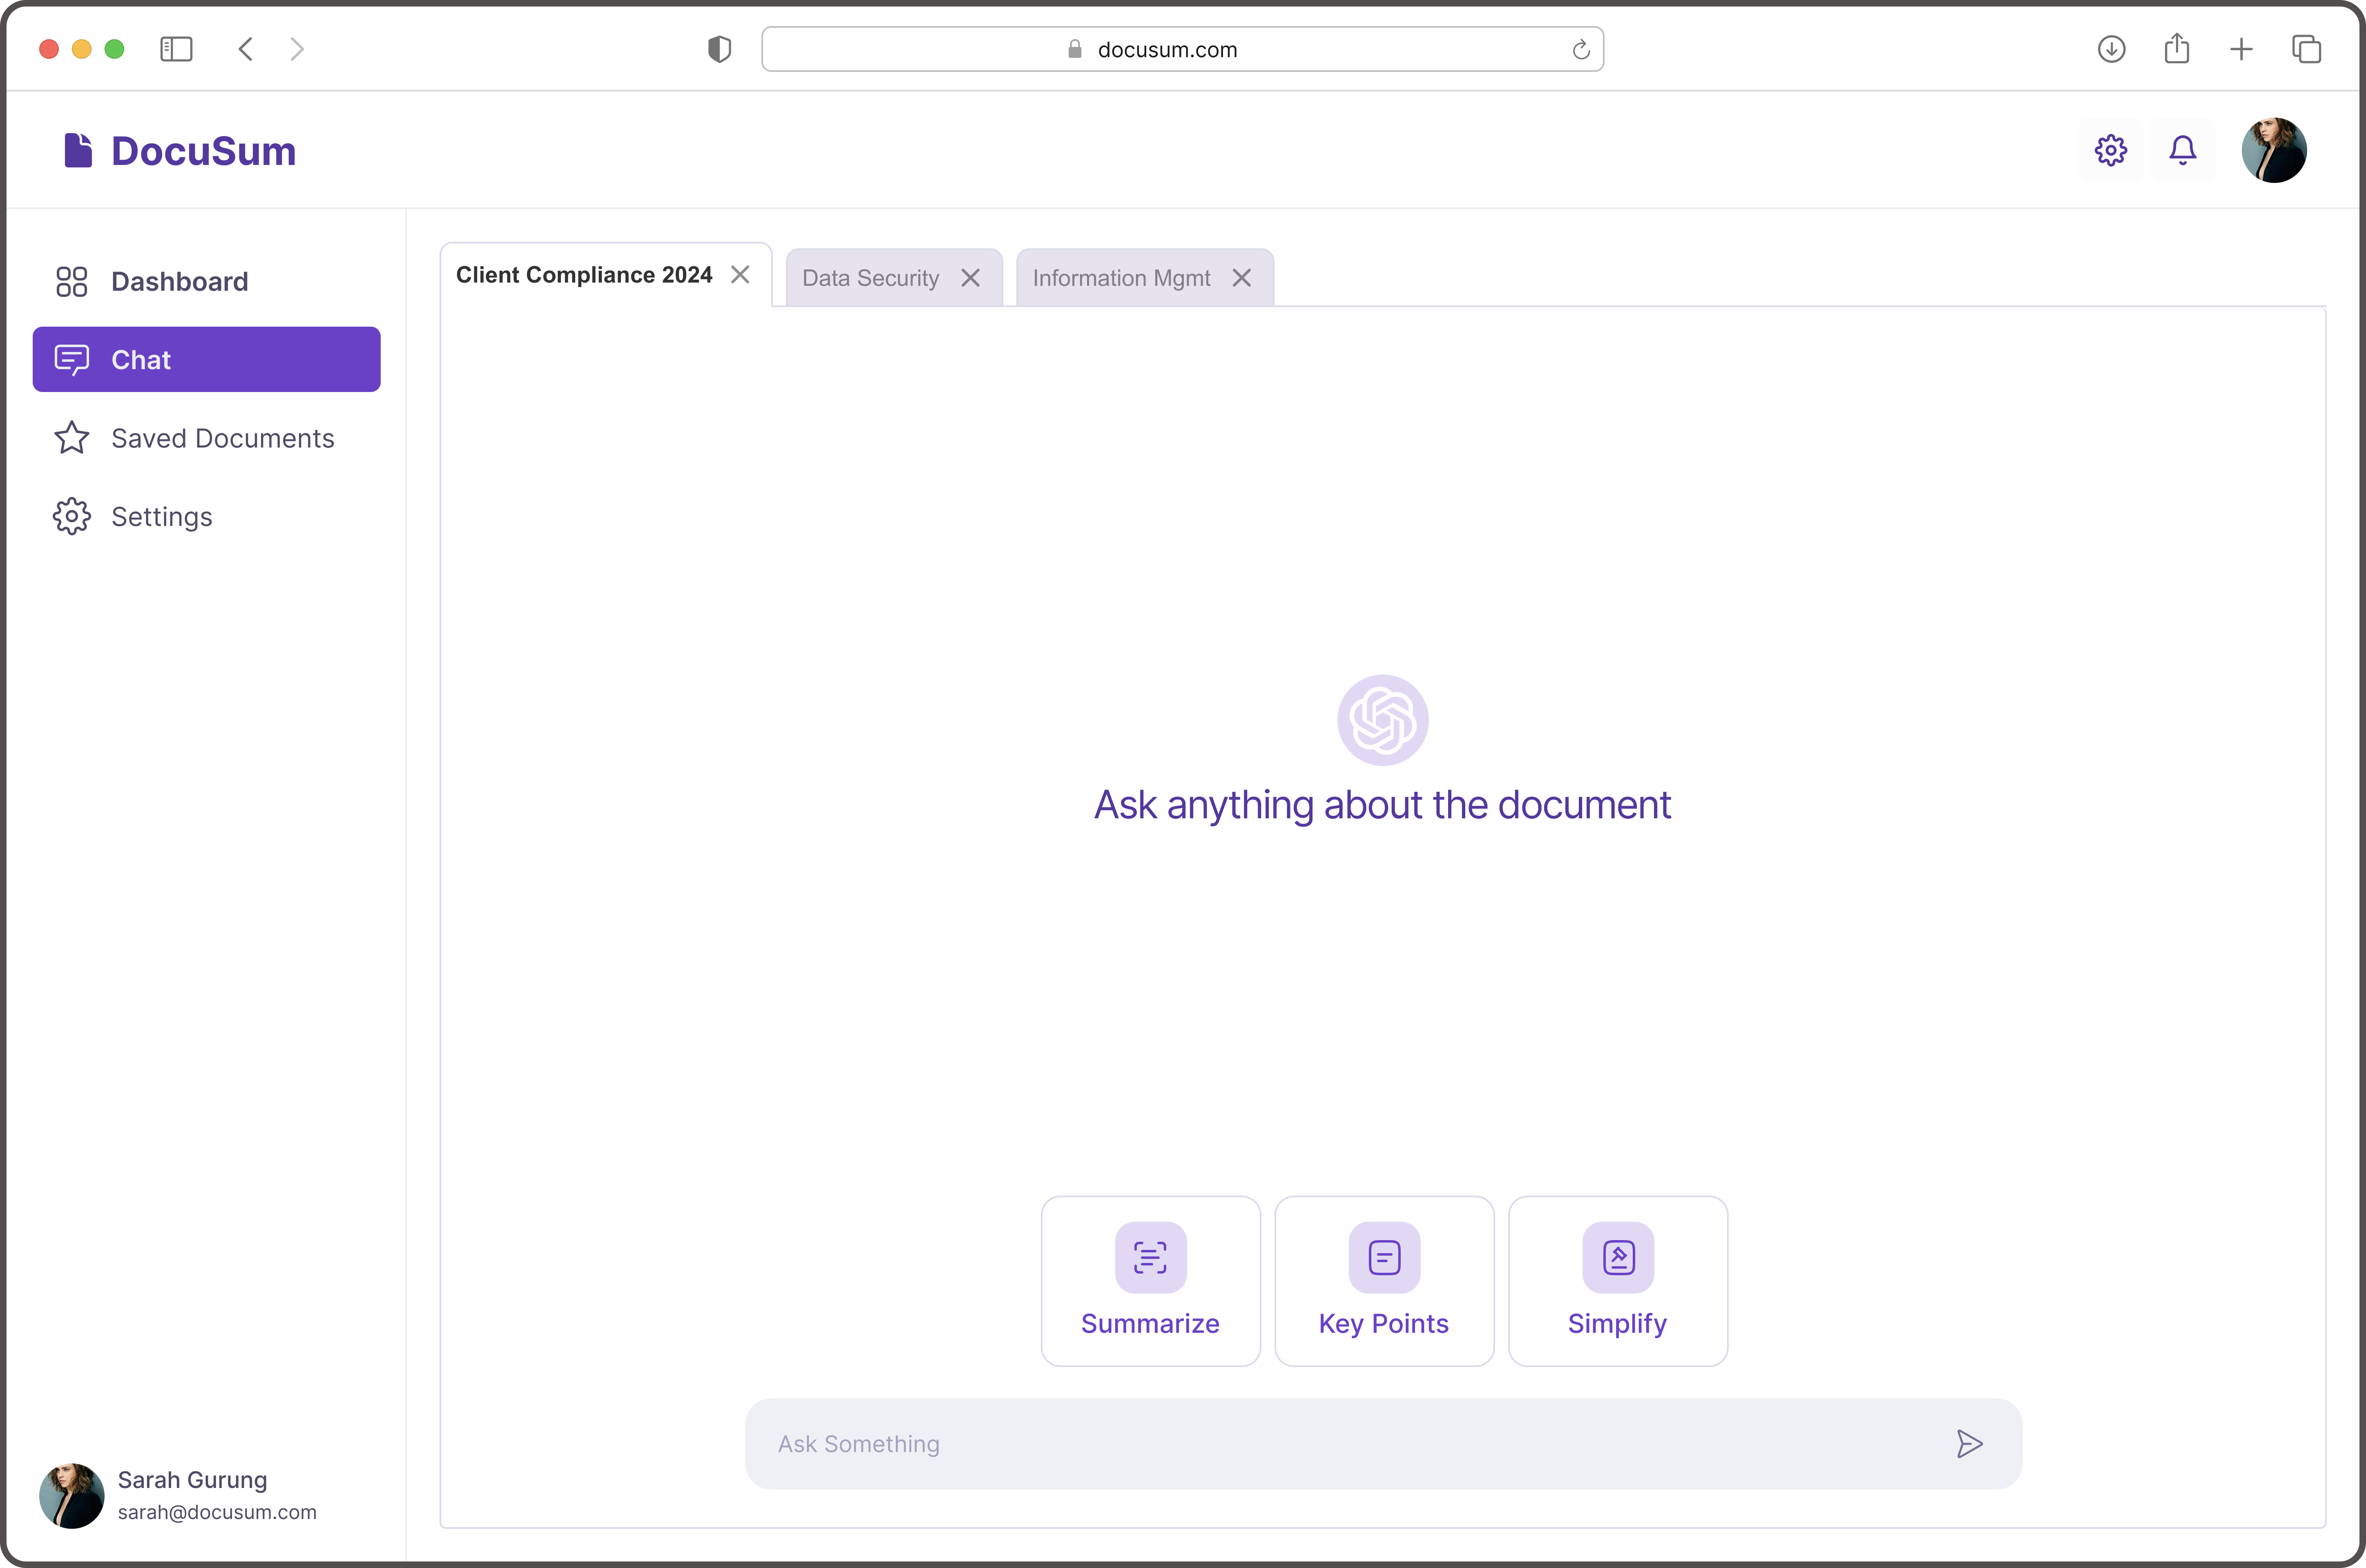Open the Summarize quick action
Viewport: 2366px width, 1568px height.
coord(1150,1281)
